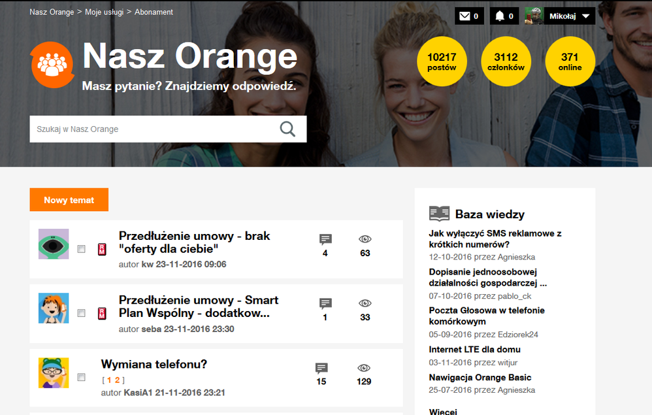Click views eye icon showing 129

coord(363,368)
